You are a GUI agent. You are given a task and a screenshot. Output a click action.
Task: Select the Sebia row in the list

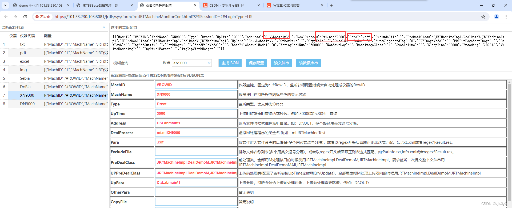click(x=54, y=78)
